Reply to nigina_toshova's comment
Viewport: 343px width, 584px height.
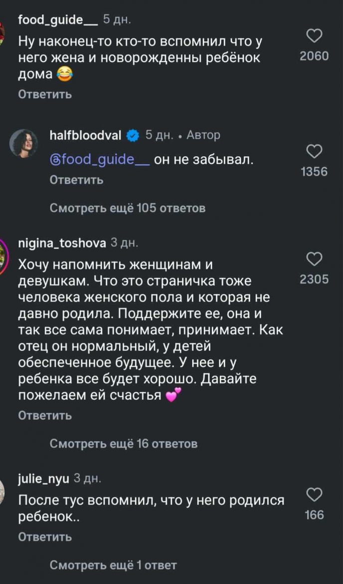[x=45, y=415]
